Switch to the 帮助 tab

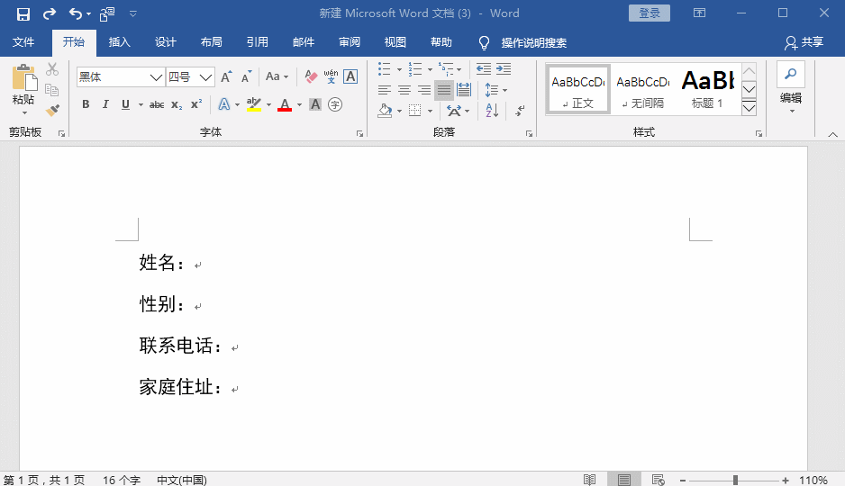pos(441,42)
